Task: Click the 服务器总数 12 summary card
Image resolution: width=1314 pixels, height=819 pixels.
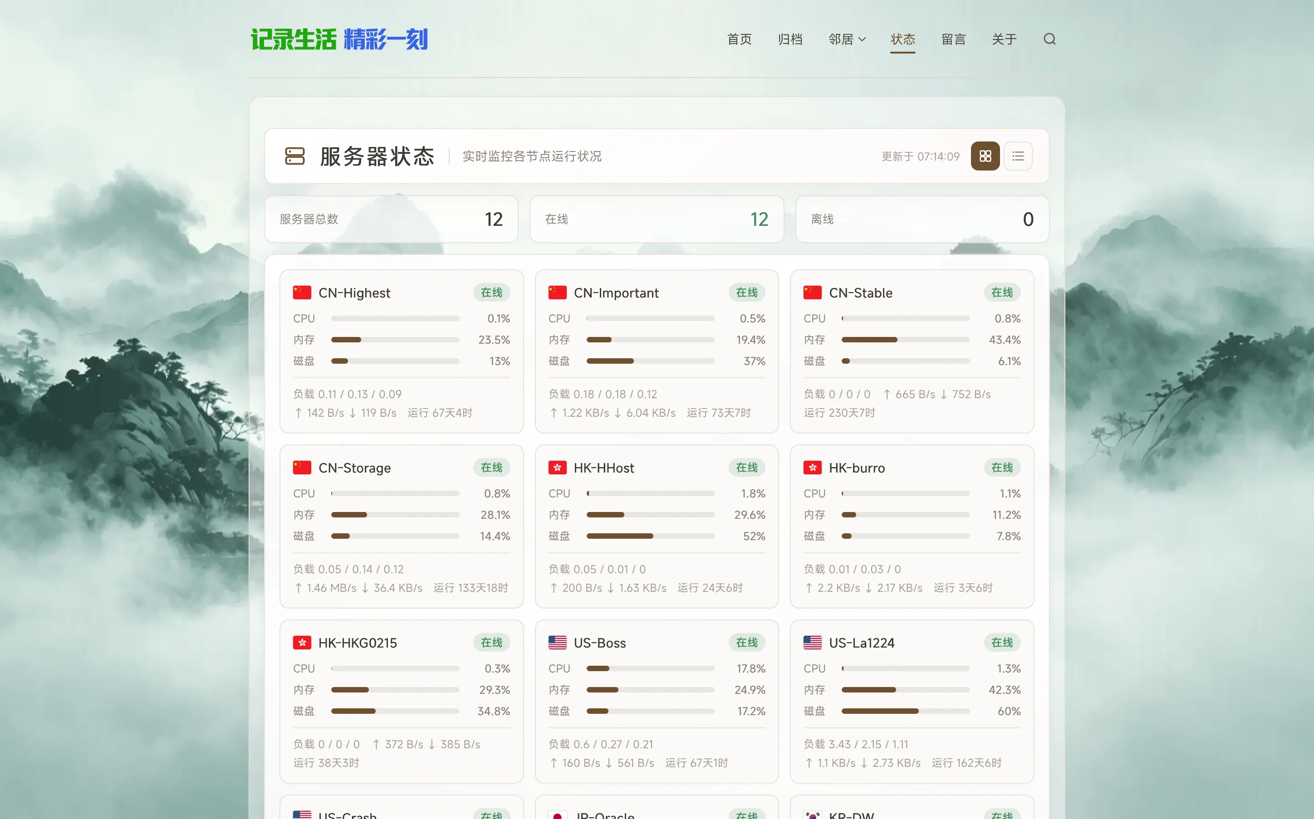Action: click(x=391, y=219)
